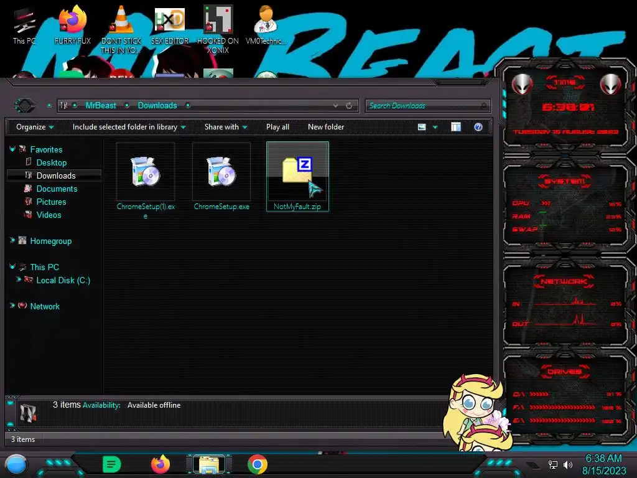Expand the Homegroup tree node
637x478 pixels.
point(12,241)
